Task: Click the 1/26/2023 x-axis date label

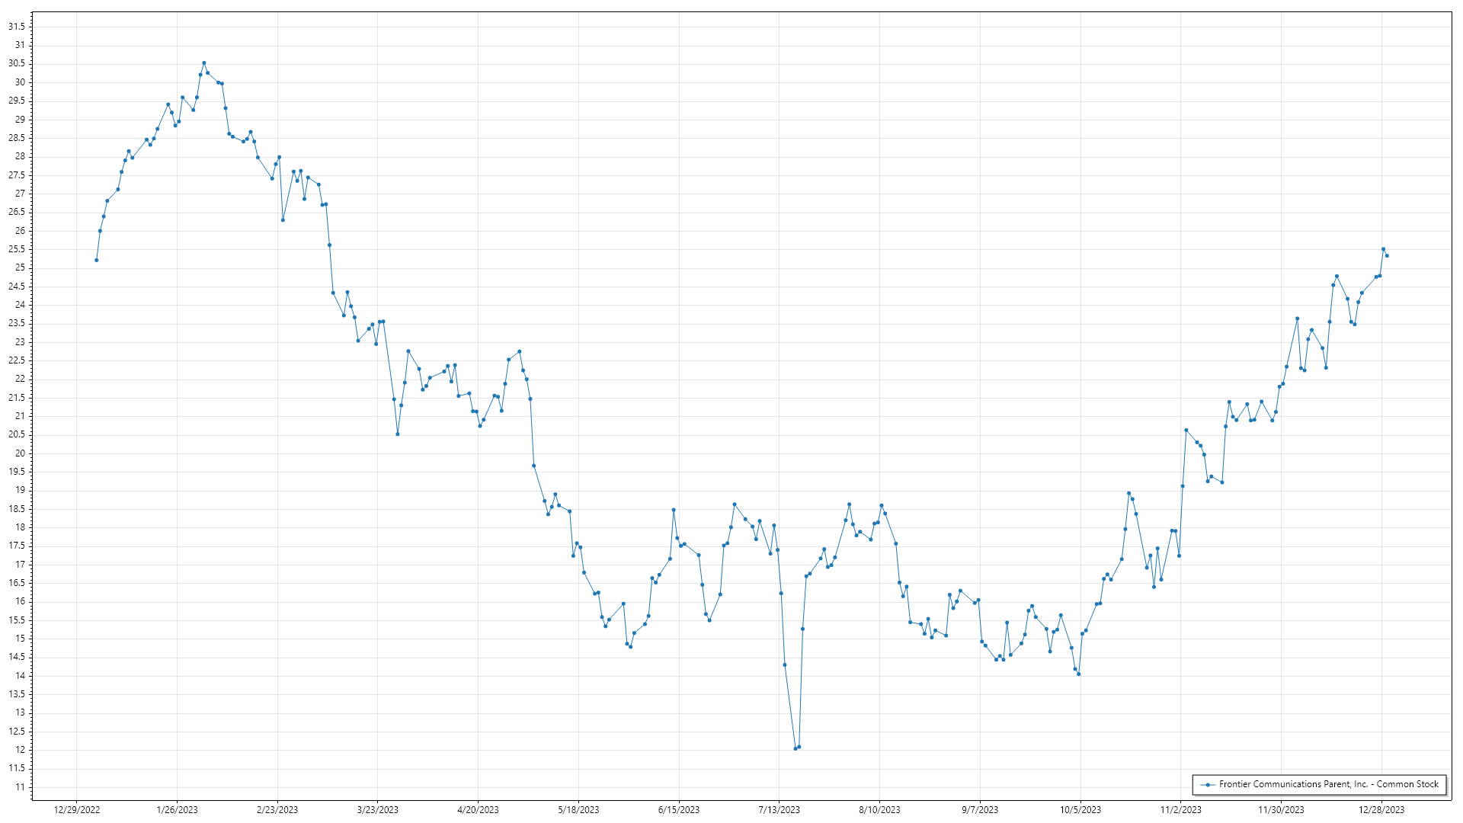Action: pos(177,809)
